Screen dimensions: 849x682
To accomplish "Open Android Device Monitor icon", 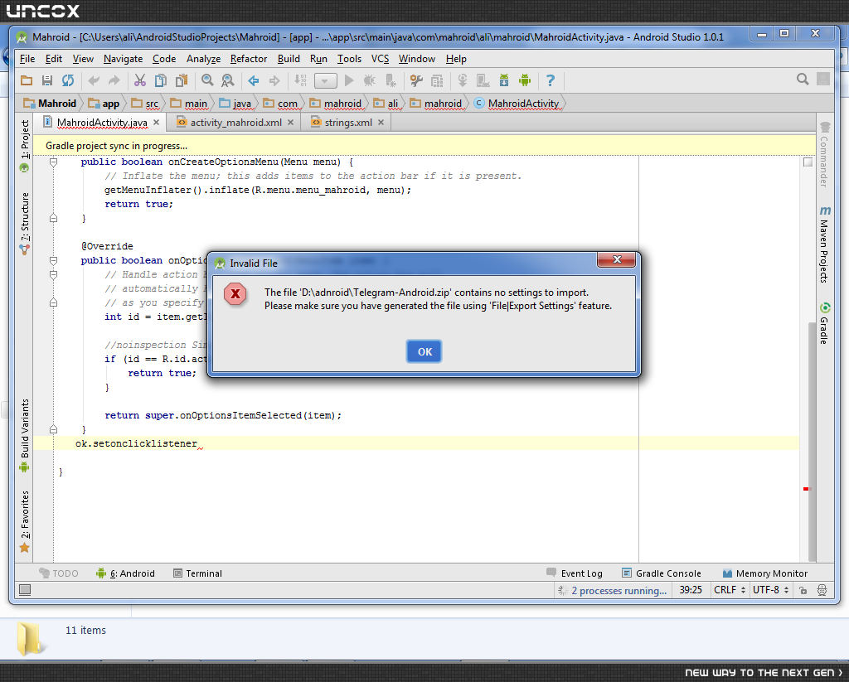I will 525,80.
